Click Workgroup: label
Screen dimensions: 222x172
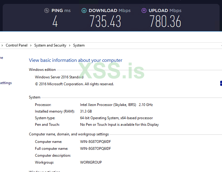(45, 163)
